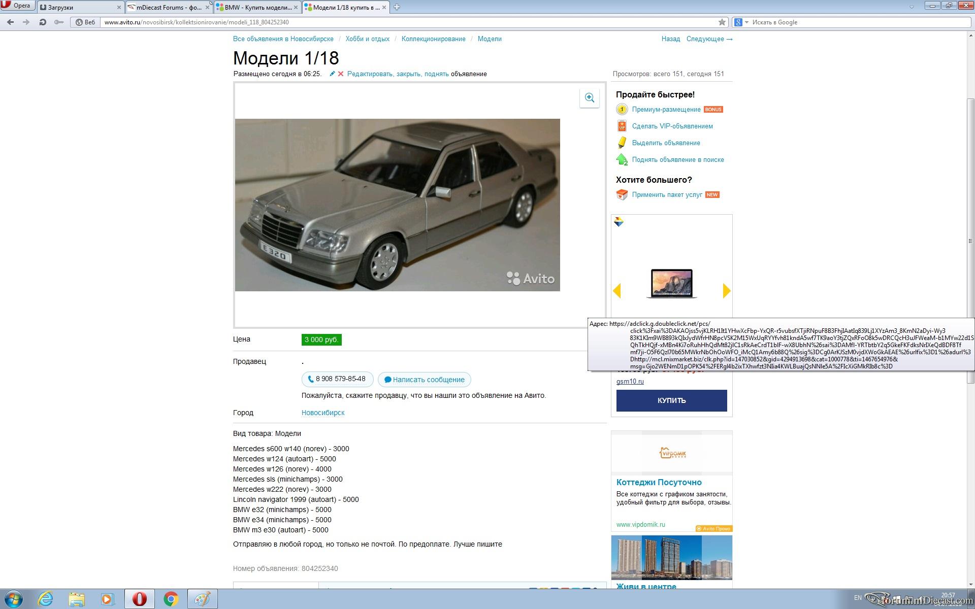Open the Модели breadcrumb link
The image size is (975, 609).
[x=490, y=39]
